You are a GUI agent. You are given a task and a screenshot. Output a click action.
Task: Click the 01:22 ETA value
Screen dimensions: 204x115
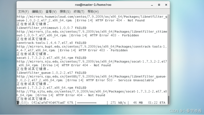tap(157, 103)
